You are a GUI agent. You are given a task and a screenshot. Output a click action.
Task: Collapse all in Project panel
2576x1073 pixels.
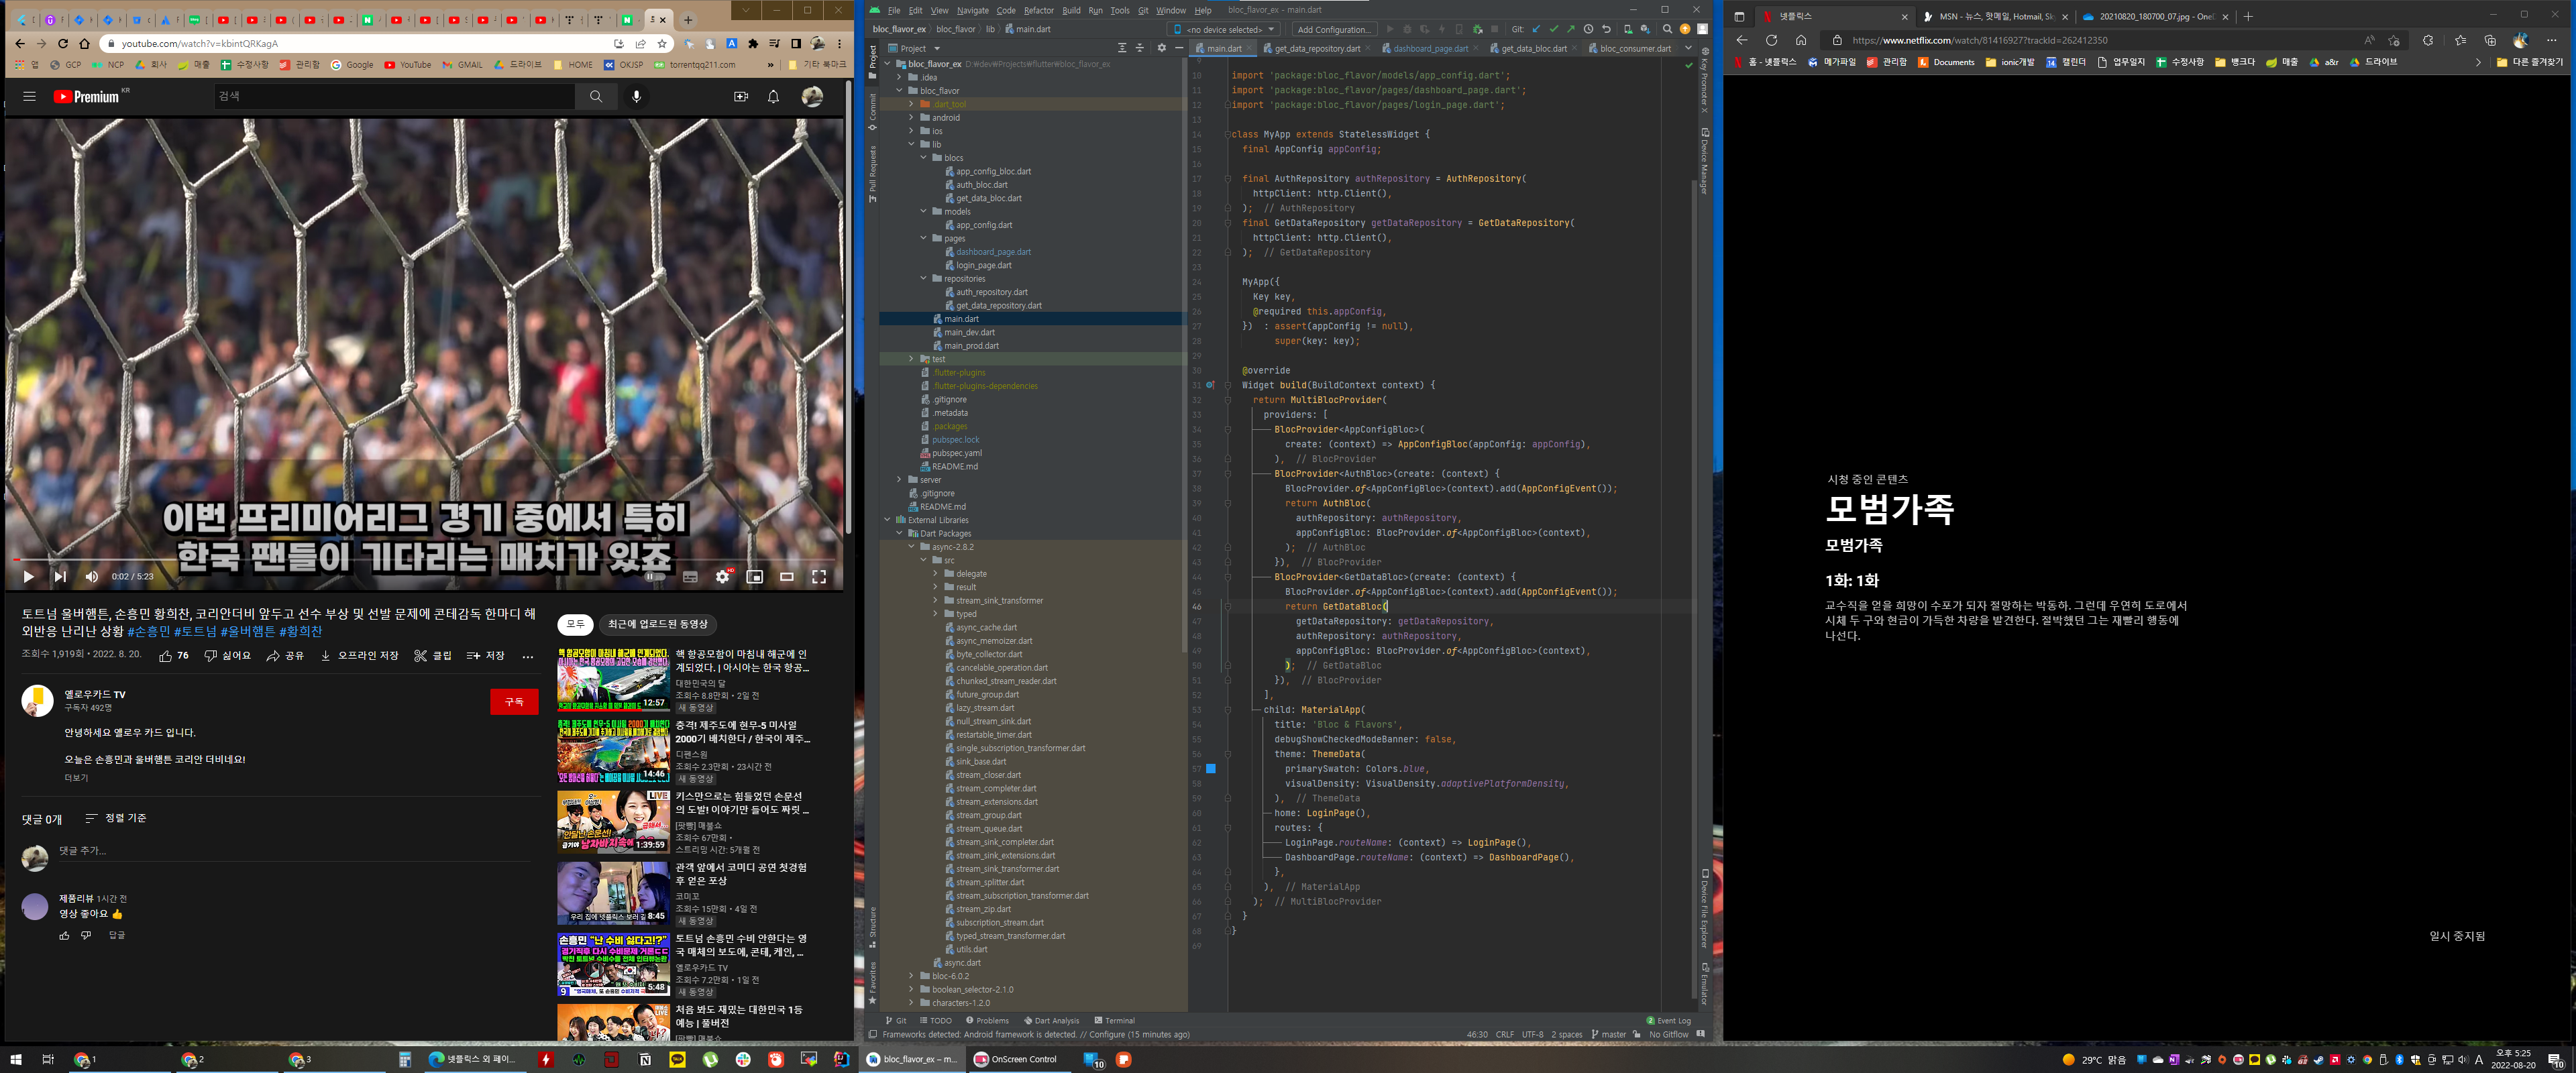1139,48
